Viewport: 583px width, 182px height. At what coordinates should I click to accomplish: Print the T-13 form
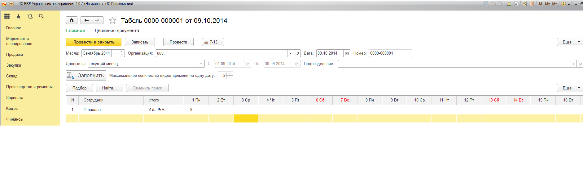213,42
